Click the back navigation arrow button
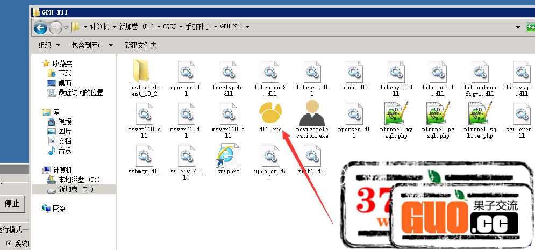The width and height of the screenshot is (535, 250). (40, 27)
